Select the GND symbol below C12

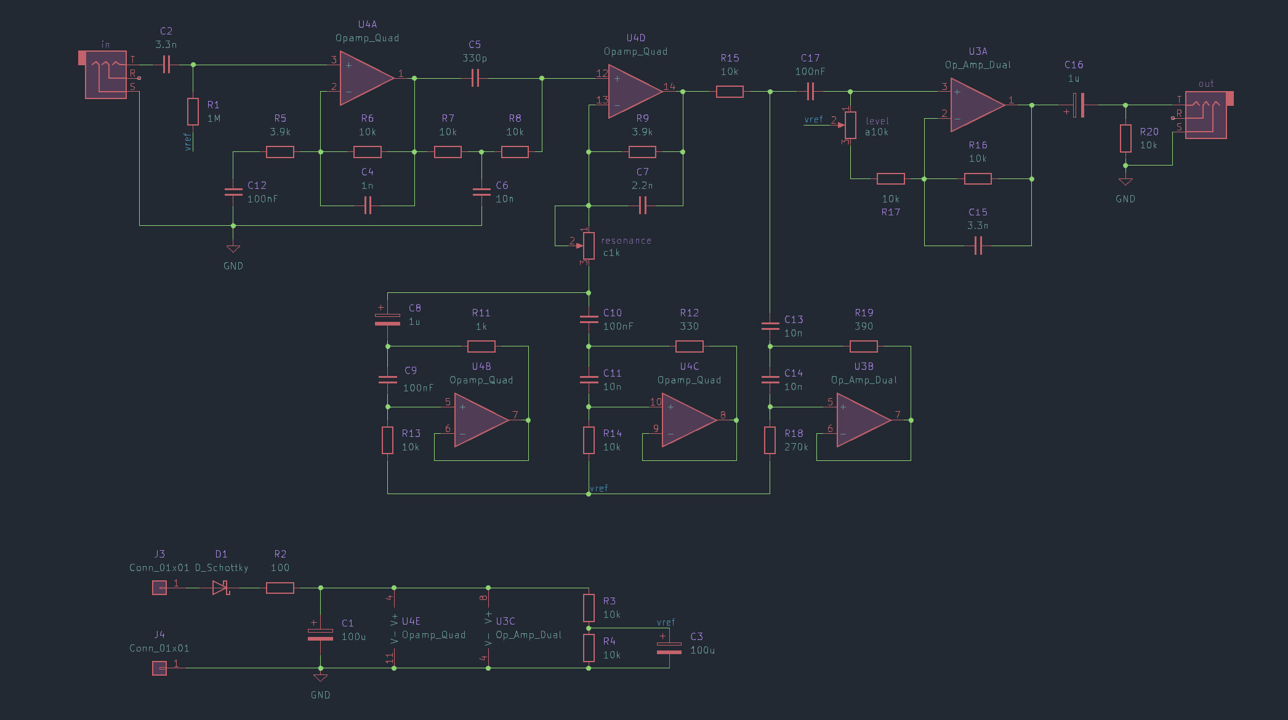coord(233,249)
